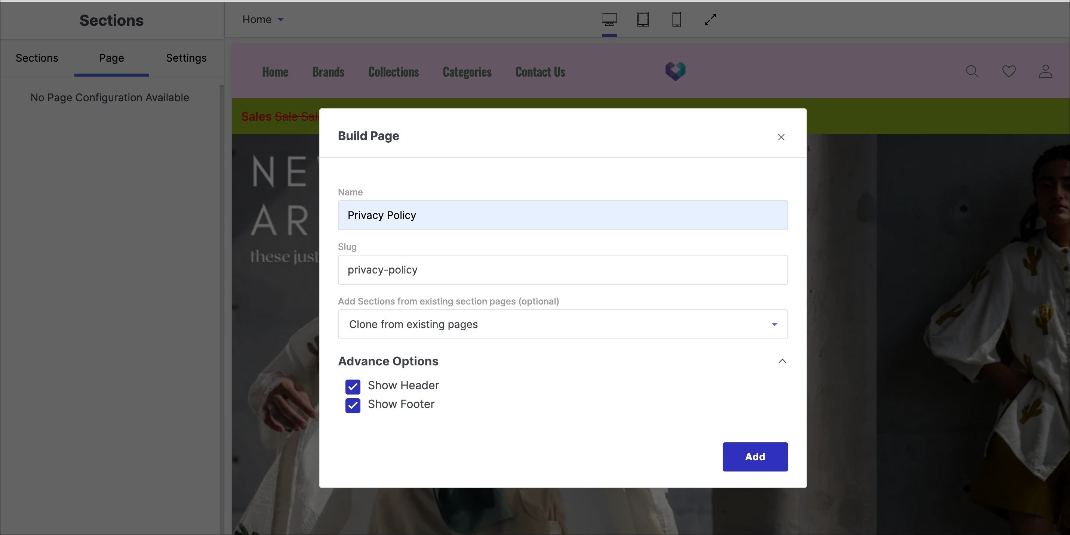Collapse the Advance Options section
Image resolution: width=1070 pixels, height=535 pixels.
pyautogui.click(x=782, y=361)
